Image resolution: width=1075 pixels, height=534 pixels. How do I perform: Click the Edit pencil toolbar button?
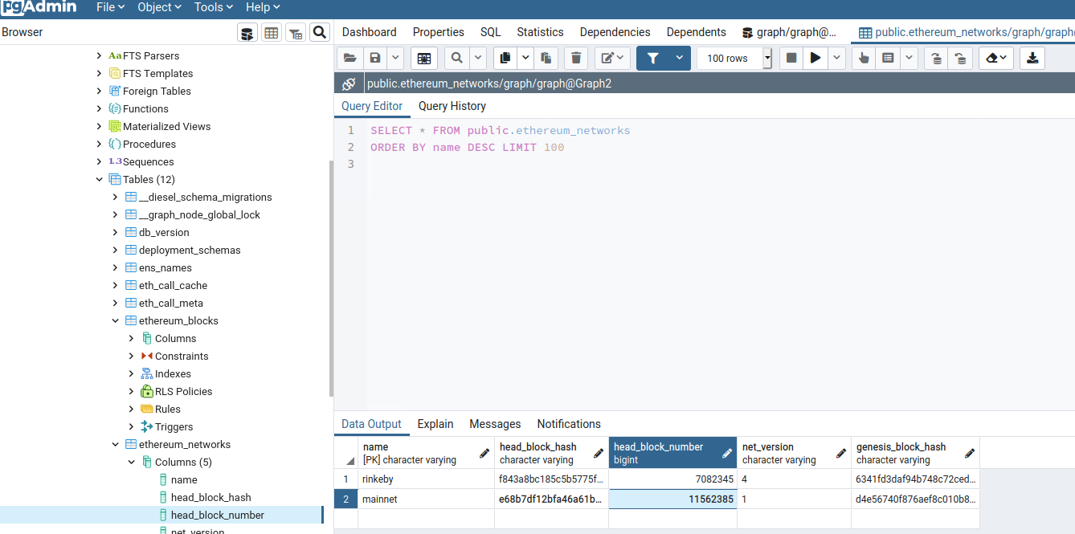tap(612, 58)
